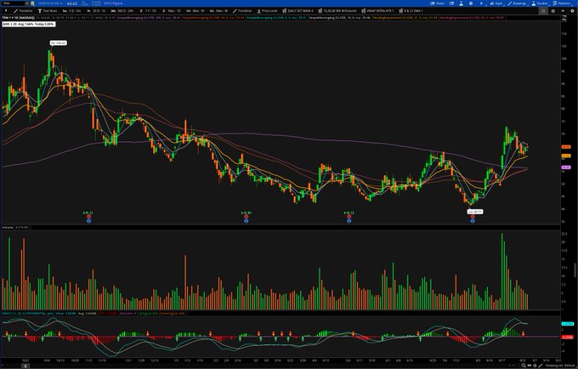
Task: Open the Patterns menu
Action: coord(562,3)
